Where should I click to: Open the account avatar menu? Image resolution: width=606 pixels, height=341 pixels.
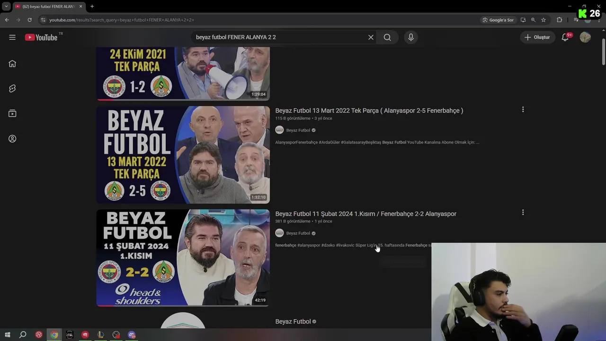click(x=585, y=37)
